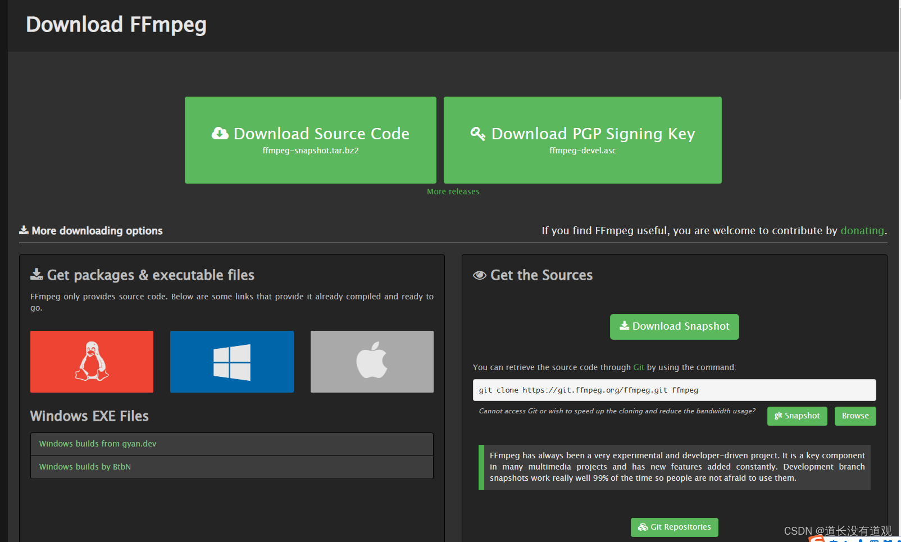
Task: Open the Browse button
Action: 855,416
